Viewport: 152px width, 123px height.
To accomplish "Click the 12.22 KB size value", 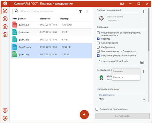I will 66,47.
